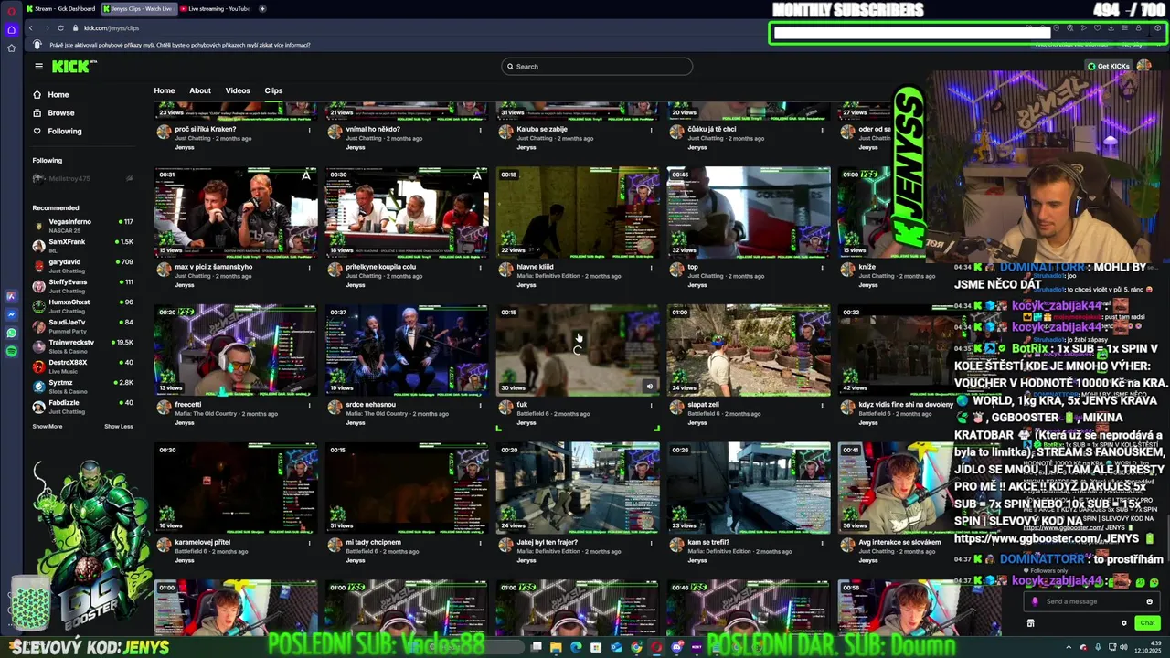Open options for clip 'freecetti'

pos(309,405)
